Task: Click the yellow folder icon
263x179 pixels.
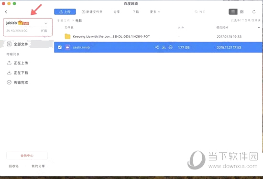Action: point(67,36)
